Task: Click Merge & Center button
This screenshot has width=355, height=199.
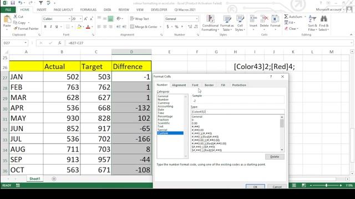Action: (x=144, y=27)
